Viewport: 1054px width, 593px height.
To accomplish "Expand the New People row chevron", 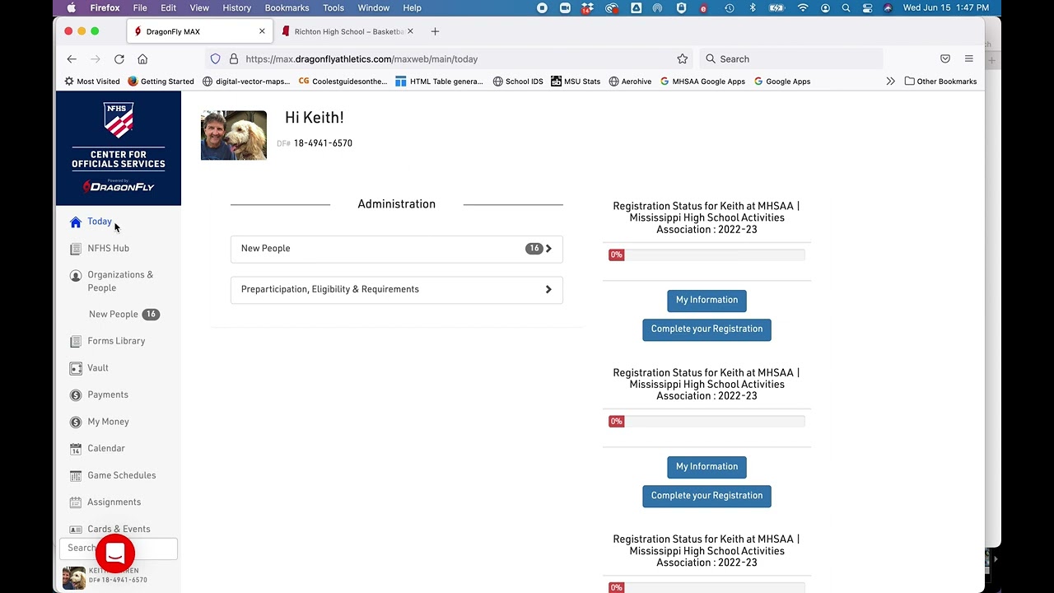I will [548, 249].
